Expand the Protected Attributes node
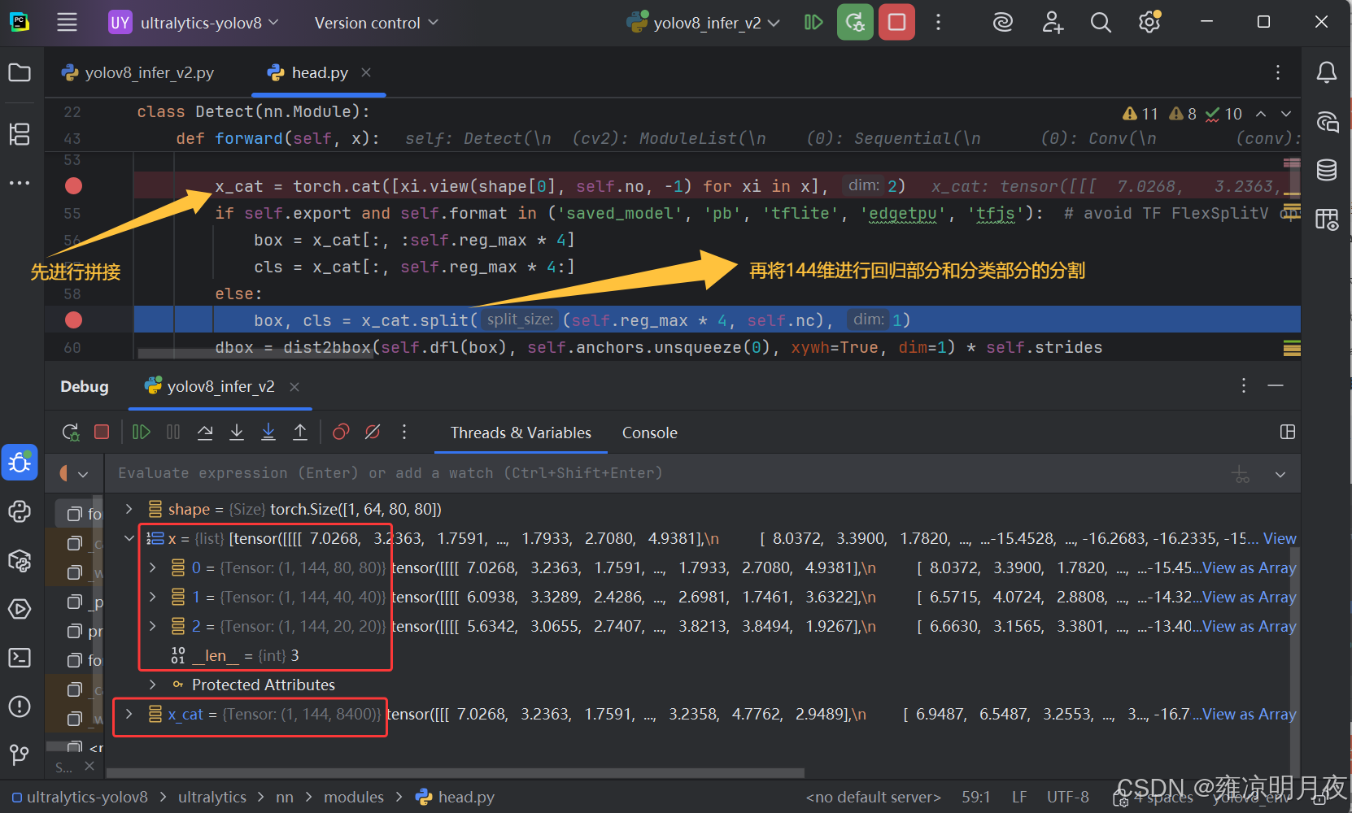This screenshot has width=1352, height=813. click(x=152, y=685)
